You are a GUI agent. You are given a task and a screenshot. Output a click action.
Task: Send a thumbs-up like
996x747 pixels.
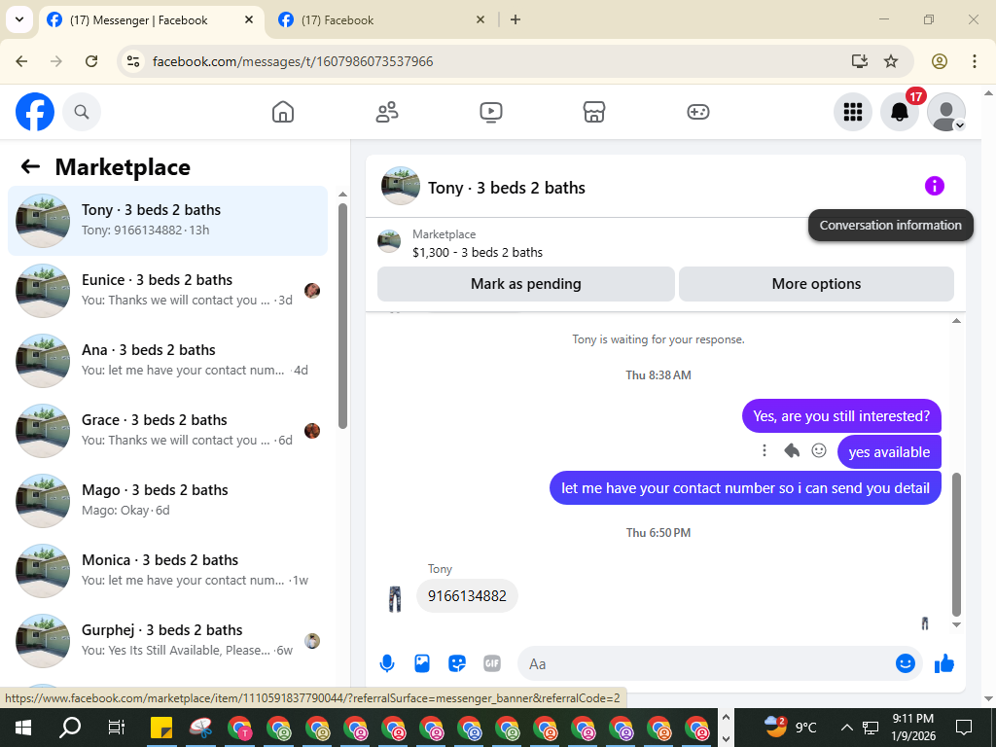tap(944, 663)
